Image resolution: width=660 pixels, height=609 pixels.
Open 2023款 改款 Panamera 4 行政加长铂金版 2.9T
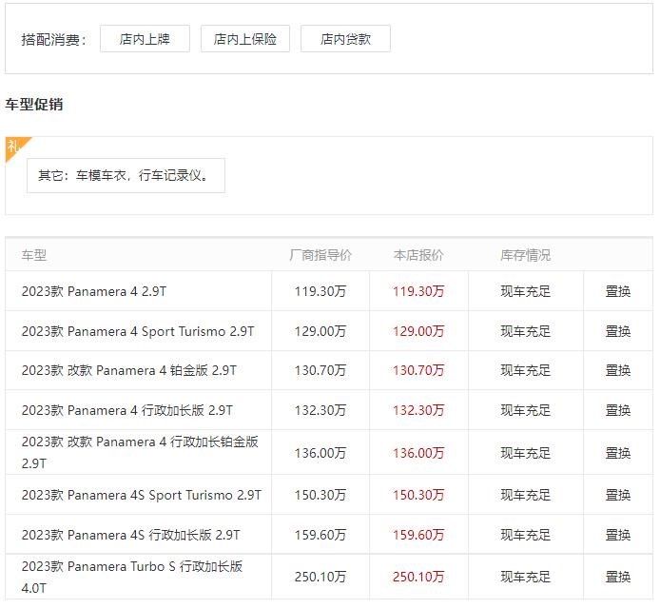tap(140, 452)
